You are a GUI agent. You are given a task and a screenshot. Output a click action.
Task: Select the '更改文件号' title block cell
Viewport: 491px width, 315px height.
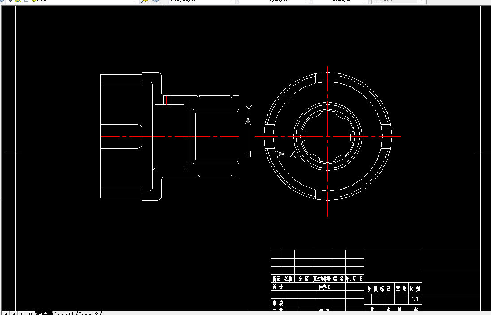click(x=322, y=279)
